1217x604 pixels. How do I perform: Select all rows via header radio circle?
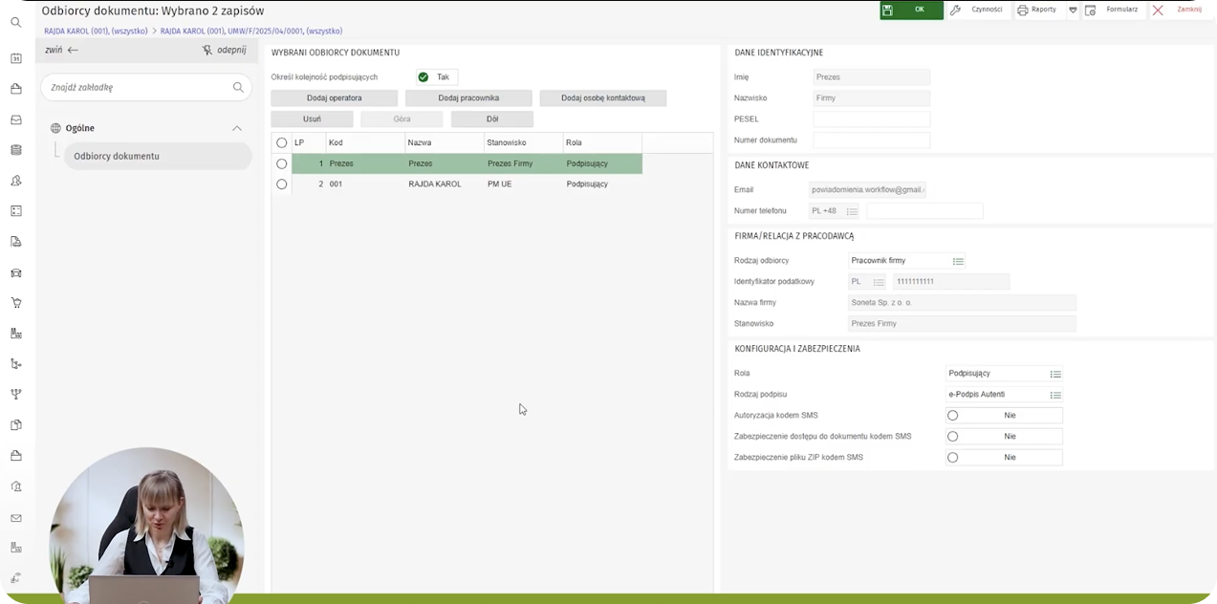(281, 142)
